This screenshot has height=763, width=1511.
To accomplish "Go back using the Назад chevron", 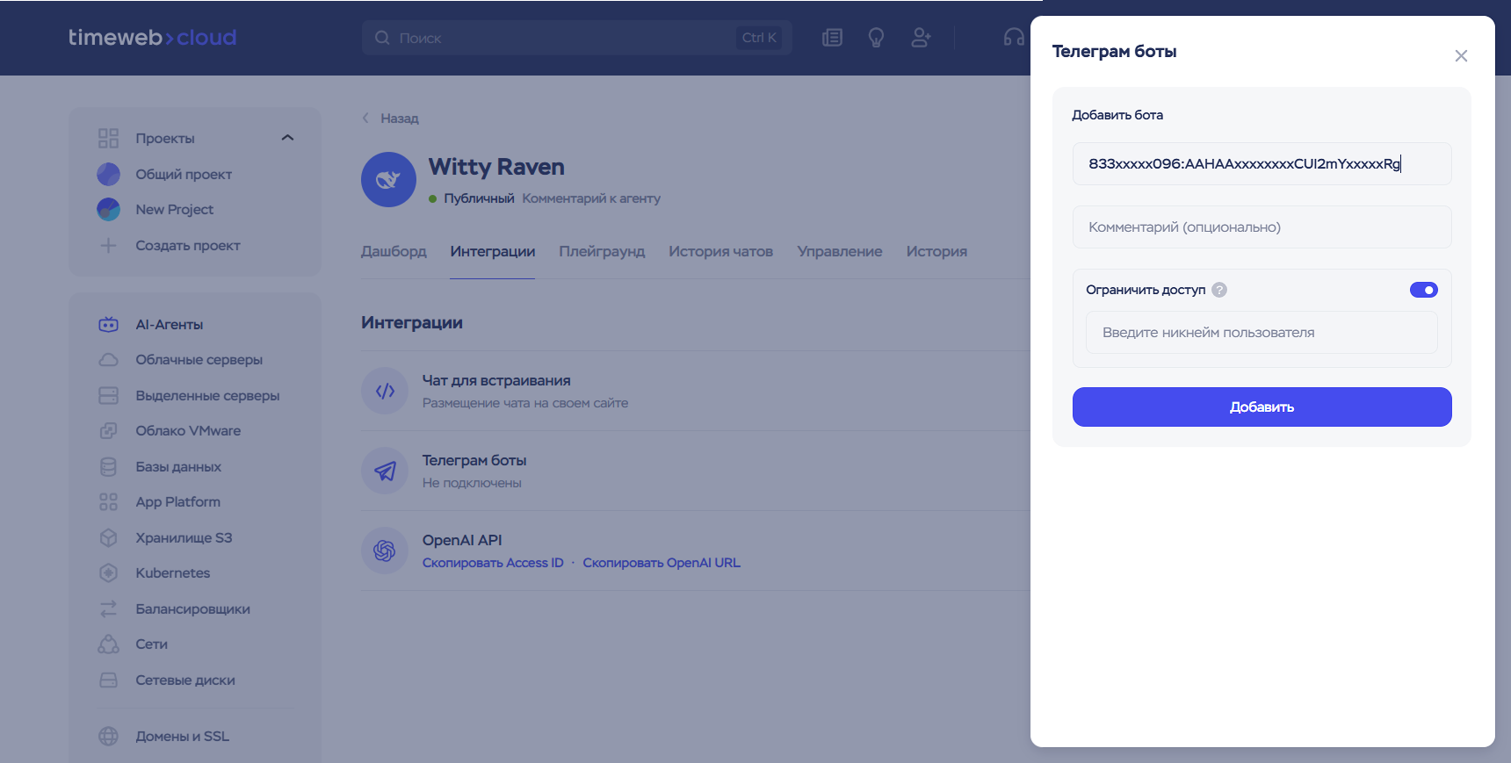I will click(x=366, y=119).
